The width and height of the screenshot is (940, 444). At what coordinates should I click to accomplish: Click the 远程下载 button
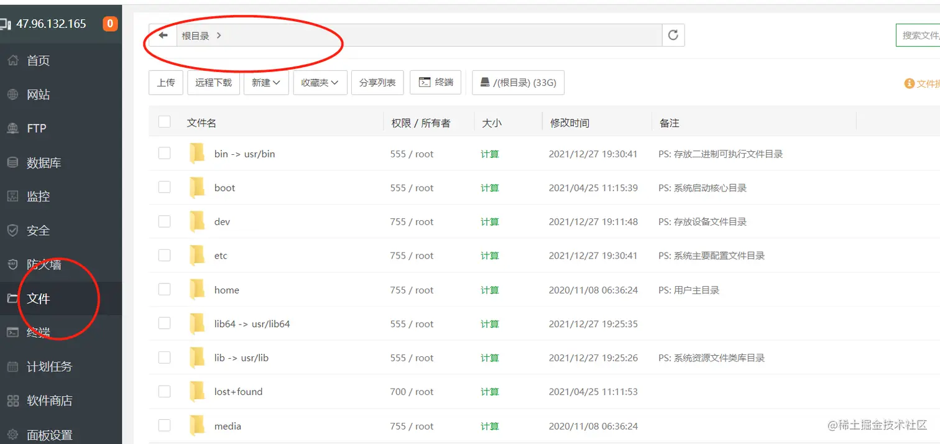pyautogui.click(x=213, y=82)
